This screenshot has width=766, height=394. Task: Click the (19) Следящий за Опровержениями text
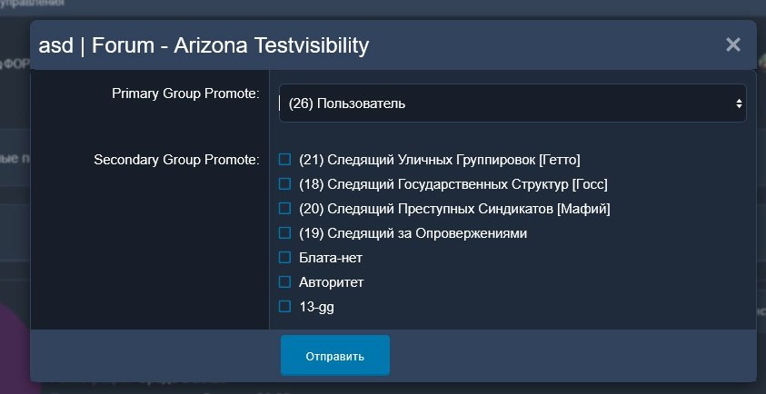coord(413,233)
